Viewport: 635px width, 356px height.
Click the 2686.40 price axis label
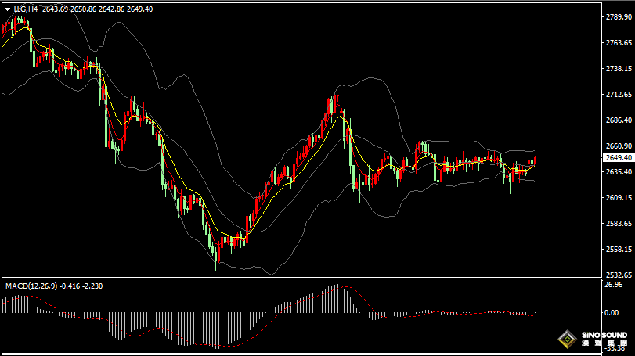tap(619, 120)
